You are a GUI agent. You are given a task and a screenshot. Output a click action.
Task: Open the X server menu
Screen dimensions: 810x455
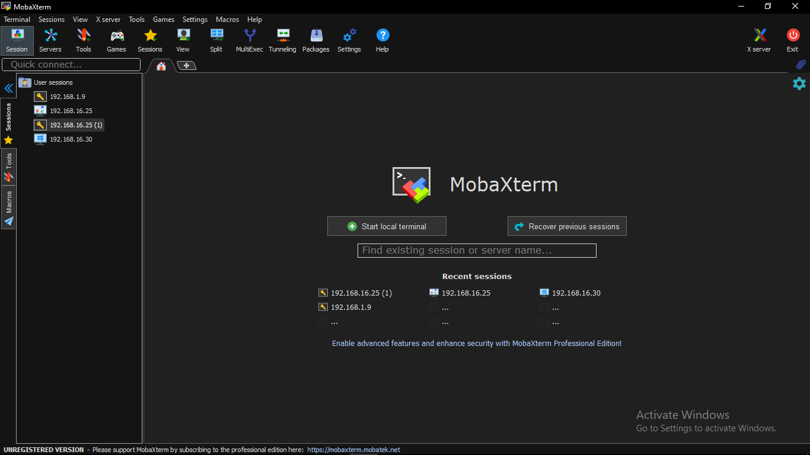click(x=108, y=20)
